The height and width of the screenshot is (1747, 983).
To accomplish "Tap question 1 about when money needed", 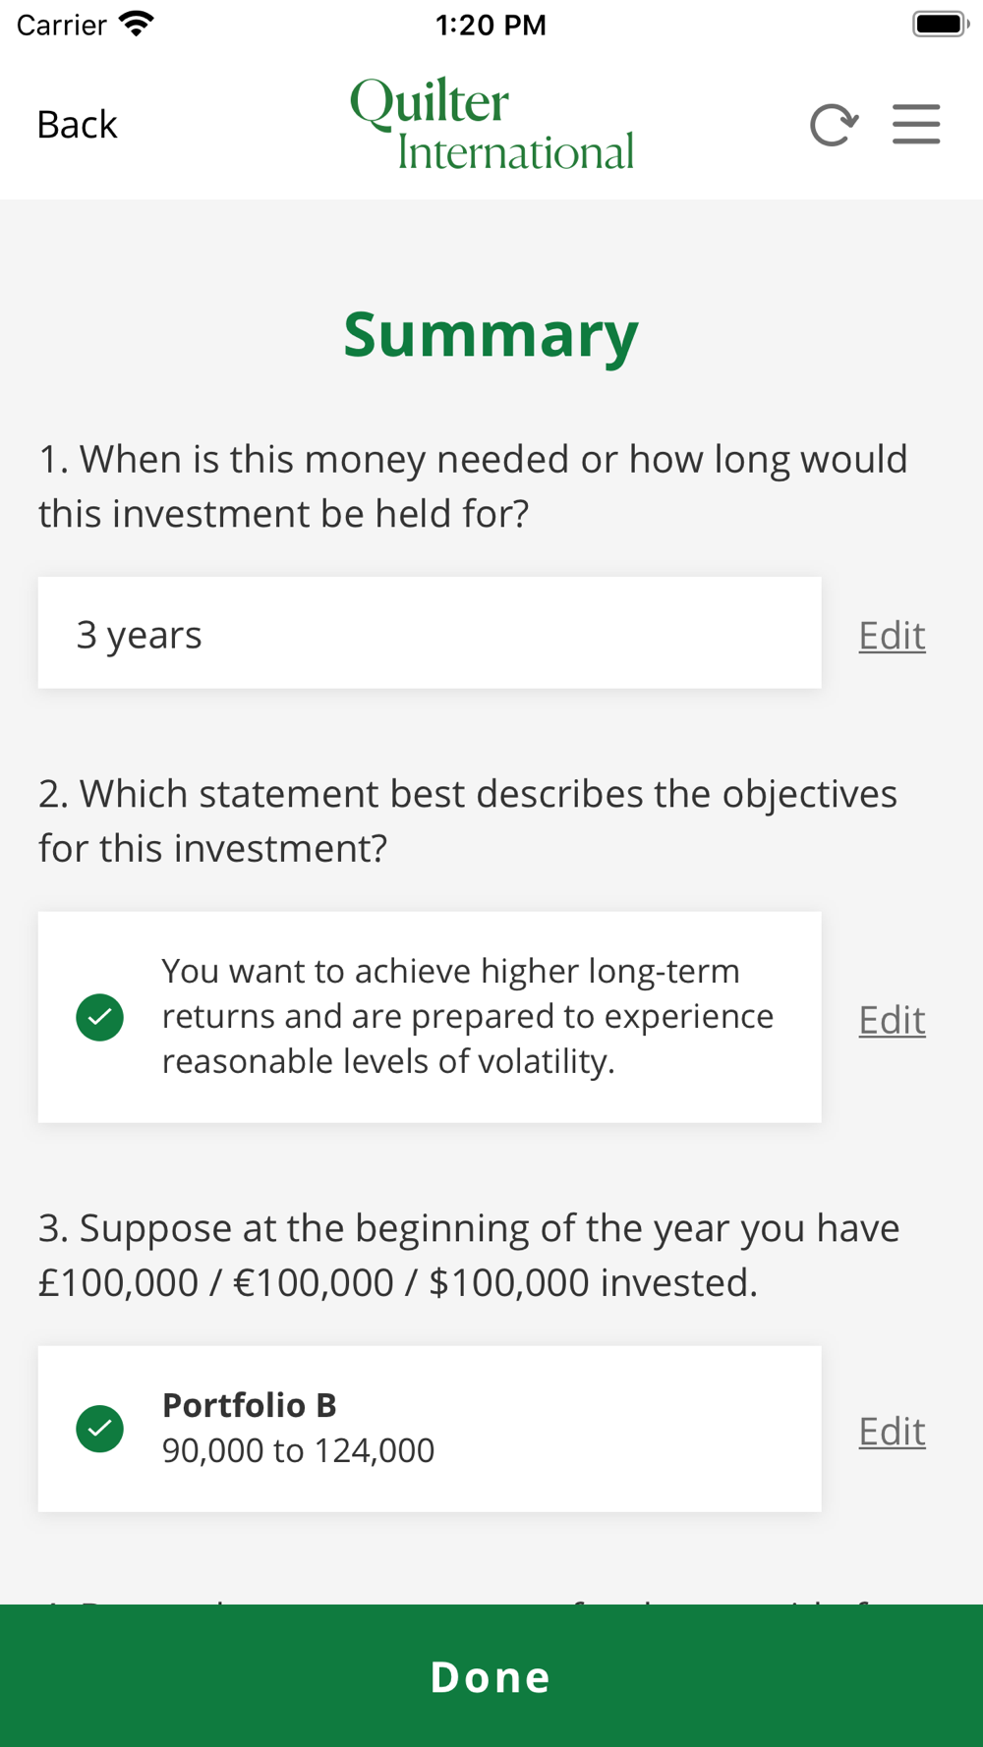I will 473,486.
